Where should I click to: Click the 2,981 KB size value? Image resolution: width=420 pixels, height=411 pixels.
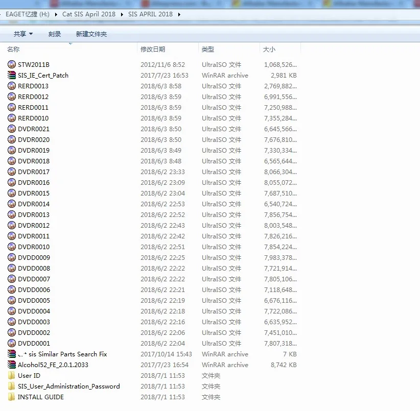284,75
